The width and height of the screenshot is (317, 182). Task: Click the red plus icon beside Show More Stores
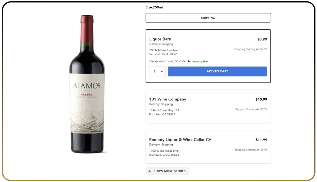150,171
